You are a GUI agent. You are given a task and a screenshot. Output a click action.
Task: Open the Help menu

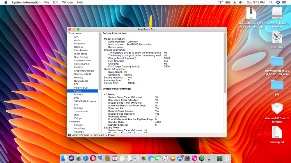tap(80, 2)
